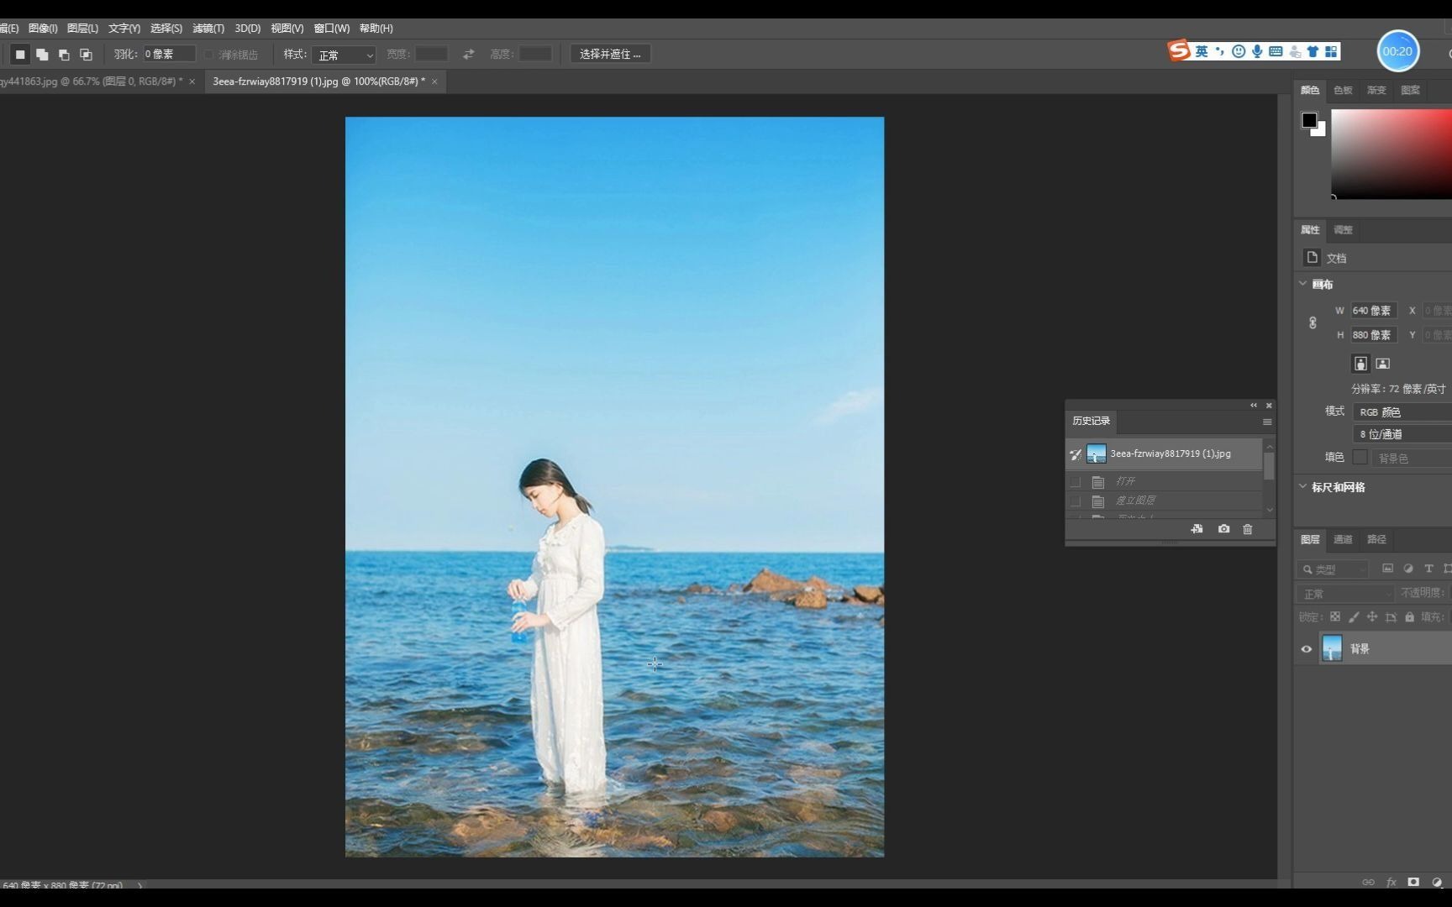Open the layer blend mode 正常 dropdown
This screenshot has width=1452, height=907.
click(x=1345, y=594)
